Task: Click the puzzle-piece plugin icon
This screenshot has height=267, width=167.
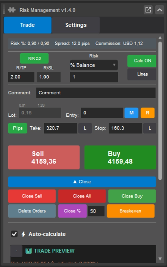Action: tap(12, 10)
